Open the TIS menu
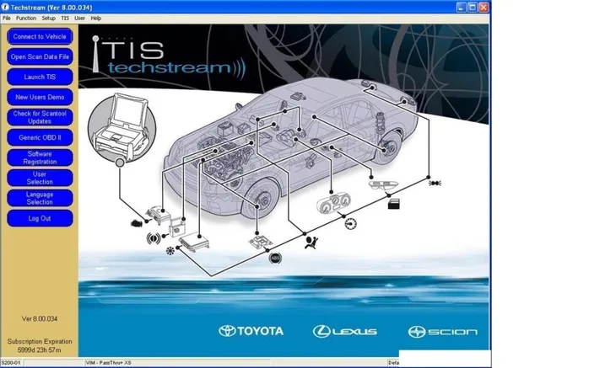 coord(65,18)
